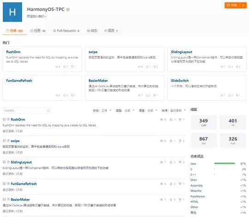Click the follower count 7 next to follow
249x217 pixels.
click(243, 5)
